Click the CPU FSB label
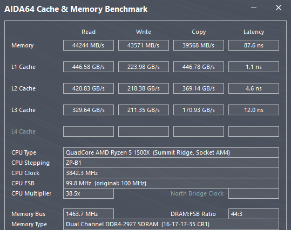 (x=23, y=183)
